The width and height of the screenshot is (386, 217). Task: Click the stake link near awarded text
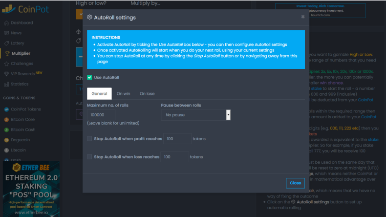373,140
